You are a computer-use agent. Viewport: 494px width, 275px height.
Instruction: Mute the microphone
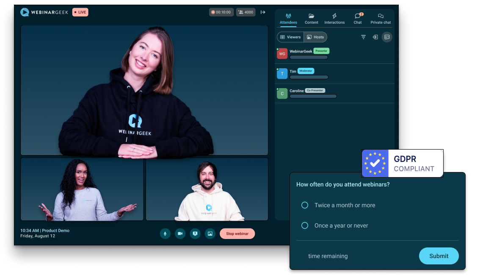(x=165, y=233)
